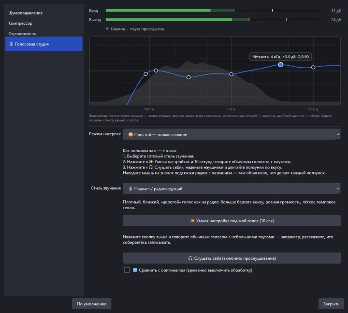Screen dimensions: 348x313
Task: Click Слушать себя (включить прослушивание) button
Action: click(232, 258)
